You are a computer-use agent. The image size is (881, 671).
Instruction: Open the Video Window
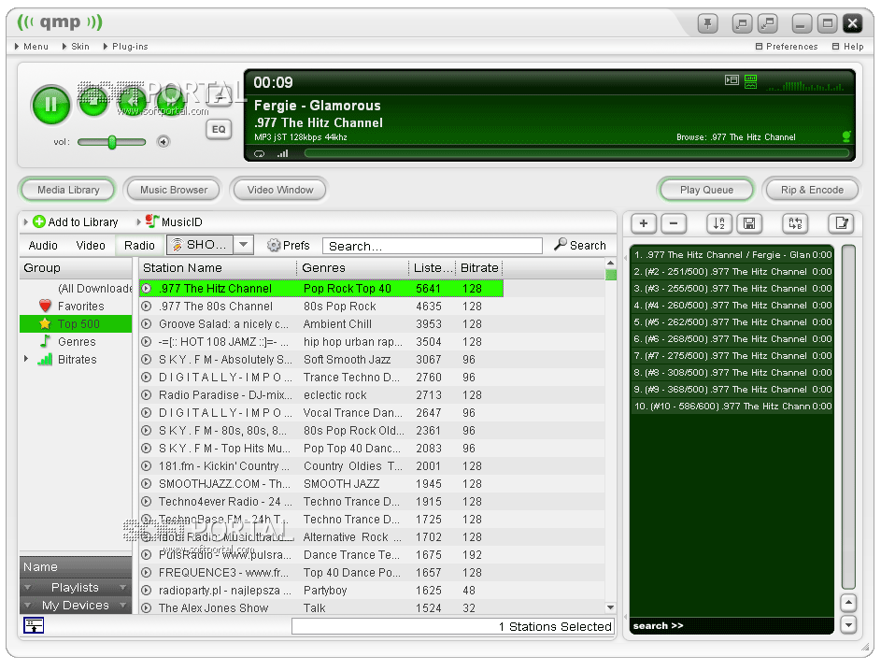279,190
